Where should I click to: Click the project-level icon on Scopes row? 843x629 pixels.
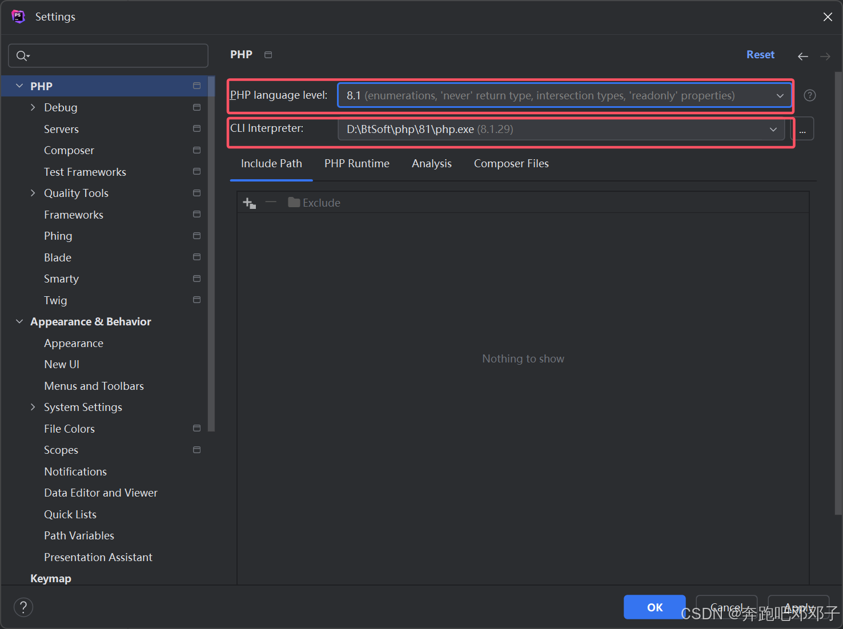point(197,450)
